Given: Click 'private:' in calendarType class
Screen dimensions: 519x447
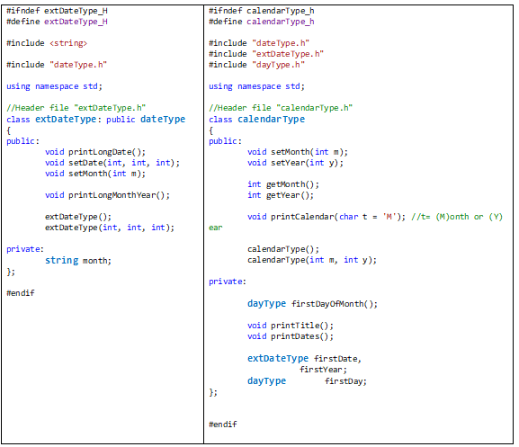Looking at the screenshot, I should click(228, 282).
